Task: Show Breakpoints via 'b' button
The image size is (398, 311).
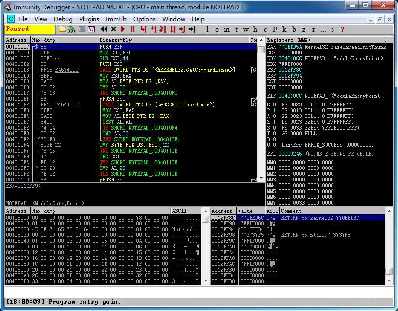Action: pos(294,29)
